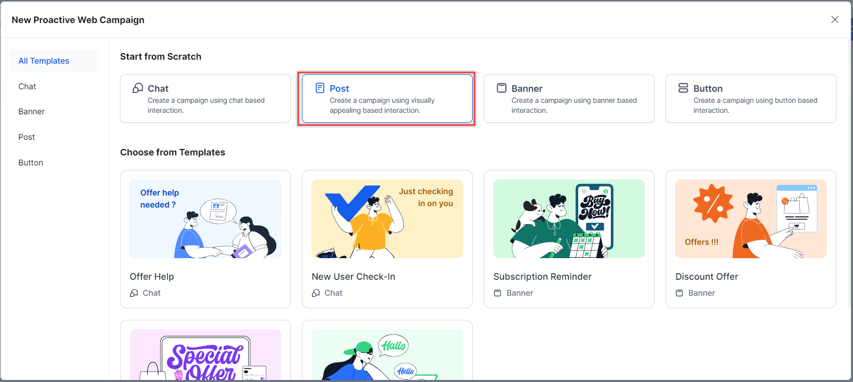Screen dimensions: 853x382
Task: Open Button category in left sidebar
Action: [x=31, y=163]
